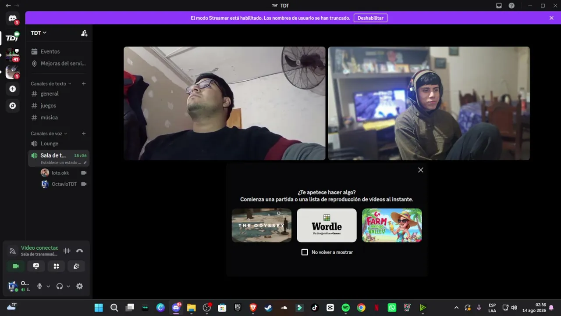561x316 pixels.
Task: Expand the TDT server menu
Action: [x=39, y=33]
